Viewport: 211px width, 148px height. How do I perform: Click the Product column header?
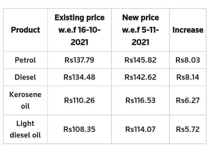click(x=25, y=30)
